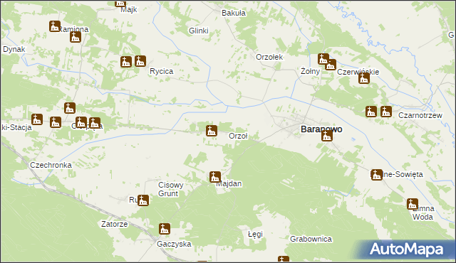Click the church icon below Baranowo
This screenshot has width=456, height=263.
point(327,136)
